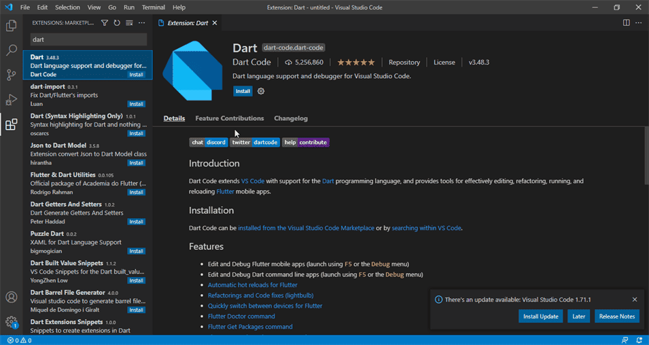Switch to the Changelog tab
649x345 pixels.
pos(291,118)
